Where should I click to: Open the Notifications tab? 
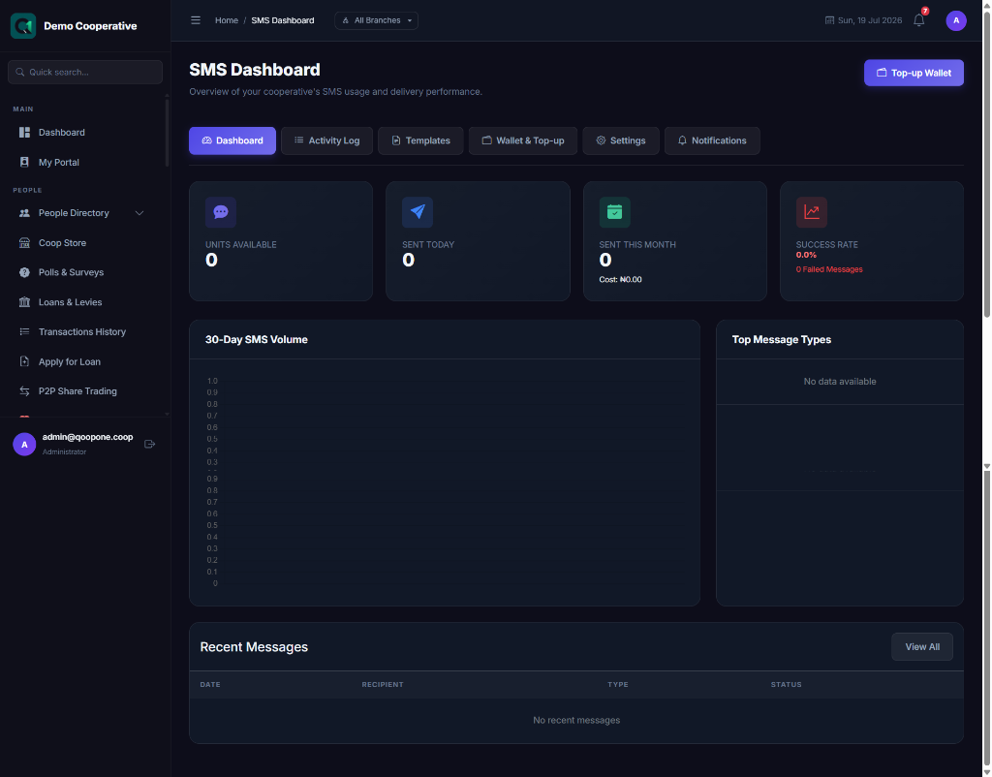712,140
